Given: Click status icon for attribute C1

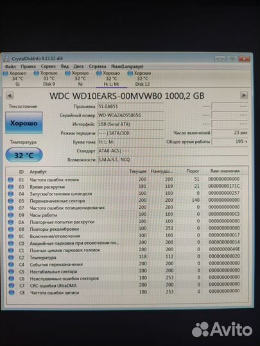Looking at the screenshot, I should (11, 251).
